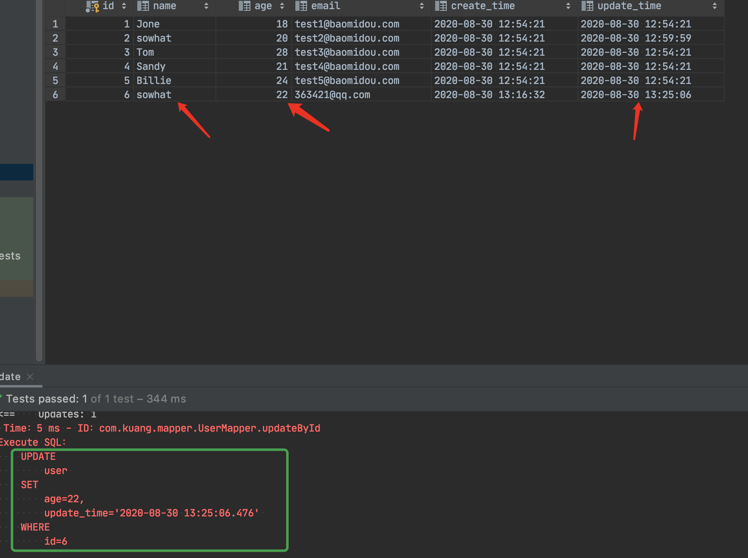Click the create_time column table icon
Viewport: 748px width, 558px height.
click(x=441, y=6)
